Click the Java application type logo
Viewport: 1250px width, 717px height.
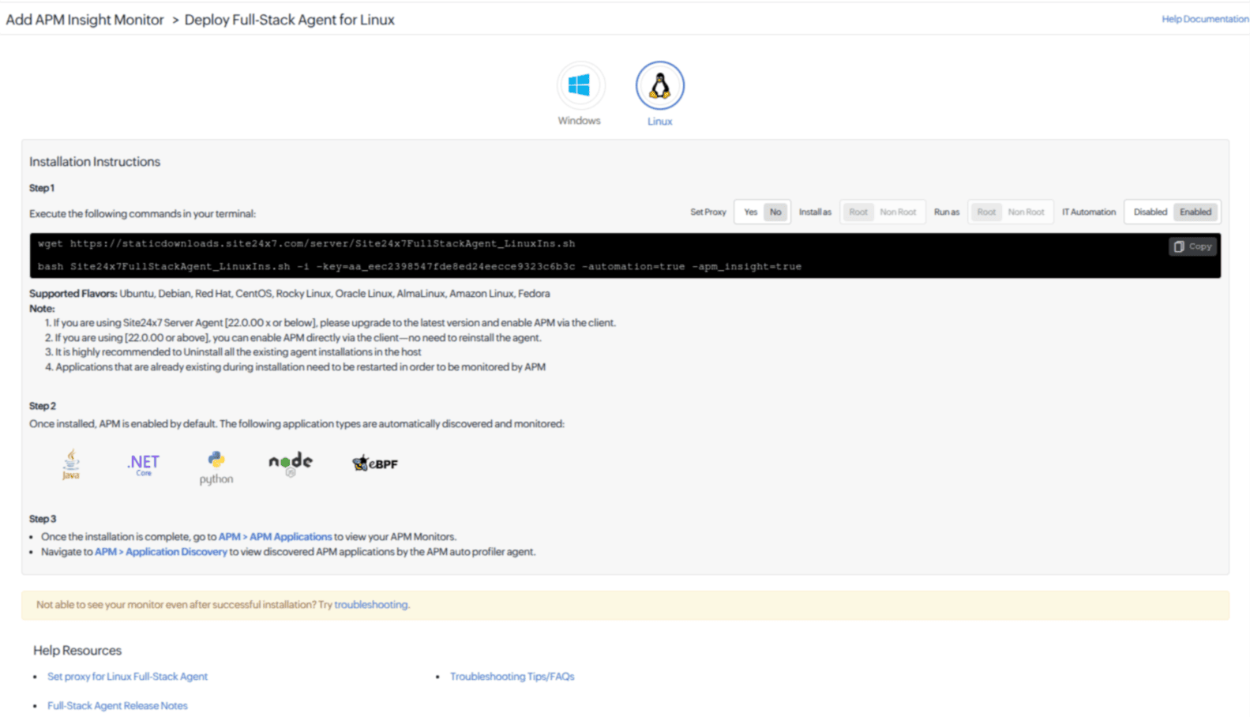pyautogui.click(x=71, y=464)
